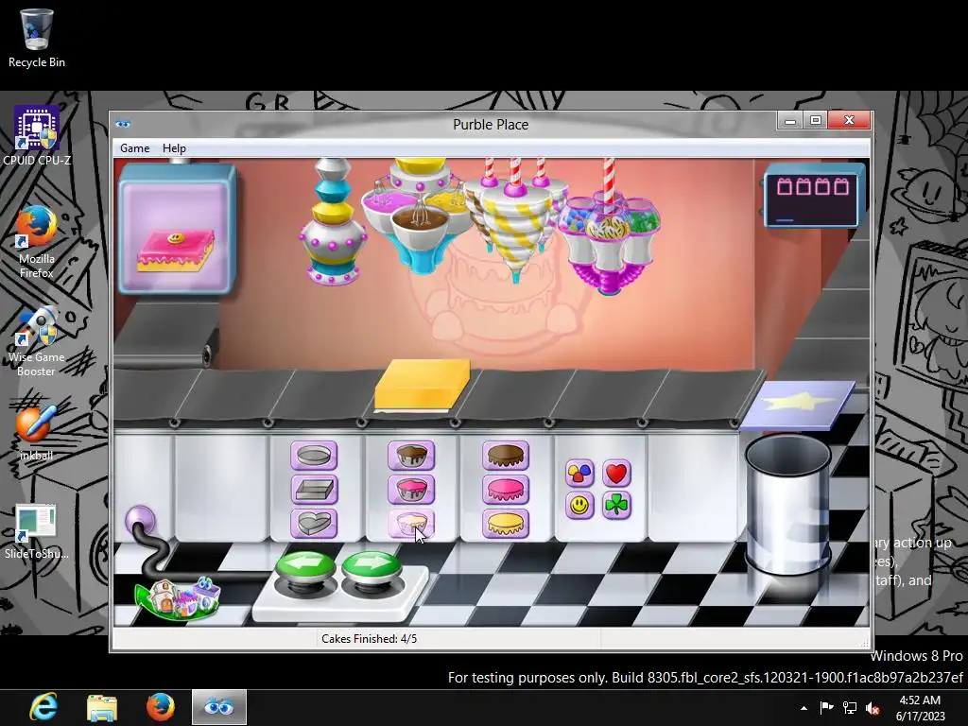The height and width of the screenshot is (726, 968).
Task: Close the Purble Place window
Action: coord(849,120)
